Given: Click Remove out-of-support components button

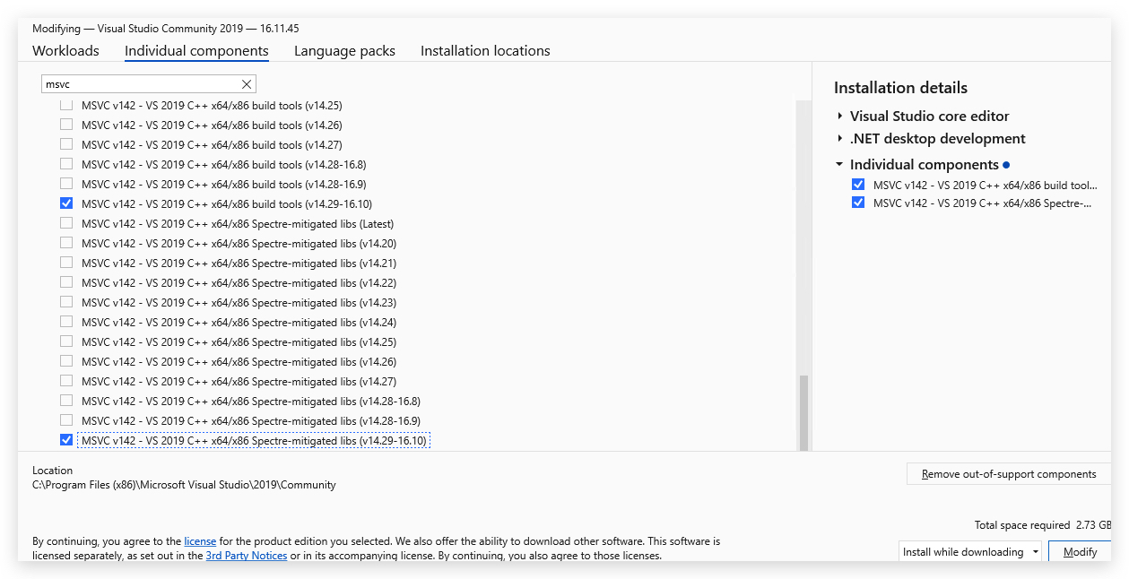Looking at the screenshot, I should coord(1009,474).
